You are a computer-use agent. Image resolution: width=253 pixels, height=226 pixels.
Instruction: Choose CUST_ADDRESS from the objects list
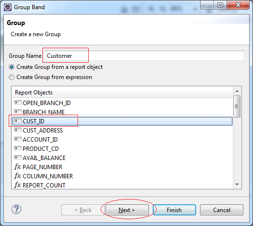(122, 130)
